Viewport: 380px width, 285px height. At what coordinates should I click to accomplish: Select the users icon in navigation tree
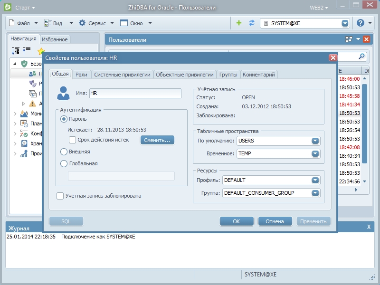[32, 74]
